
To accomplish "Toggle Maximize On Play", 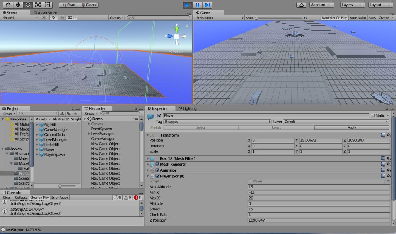I will point(334,18).
